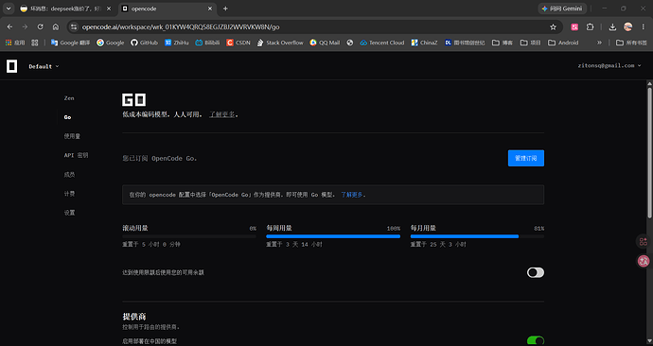Open the Stack Overflow bookmark
The image size is (653, 346).
click(280, 43)
